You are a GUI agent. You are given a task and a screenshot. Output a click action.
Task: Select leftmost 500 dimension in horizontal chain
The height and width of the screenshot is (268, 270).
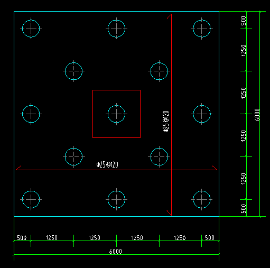click(22, 238)
